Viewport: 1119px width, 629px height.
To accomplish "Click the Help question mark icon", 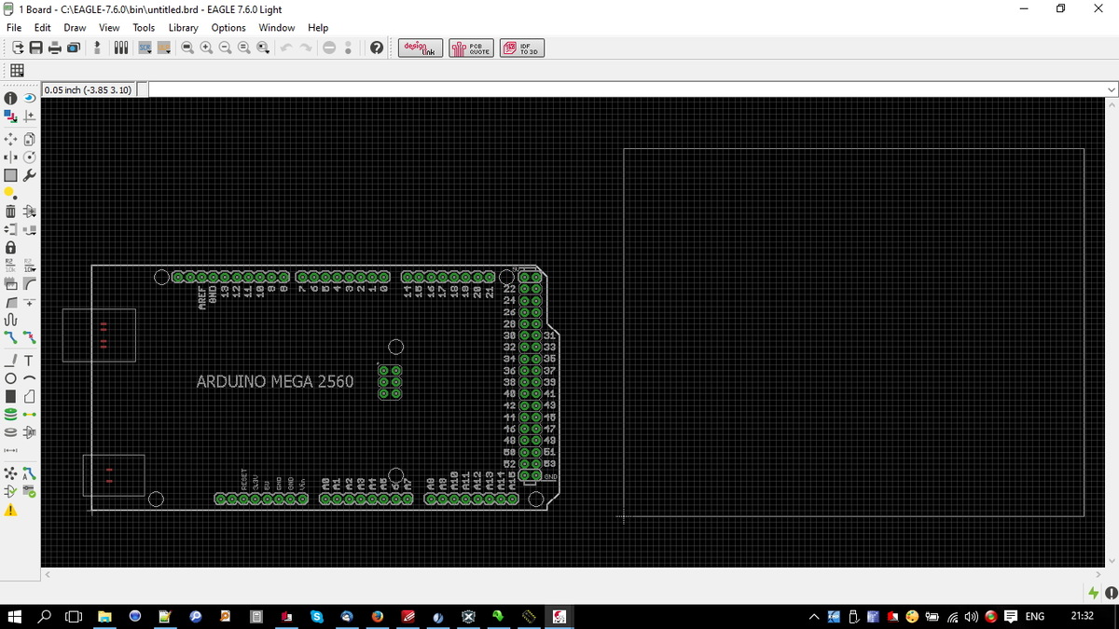I will pos(376,48).
